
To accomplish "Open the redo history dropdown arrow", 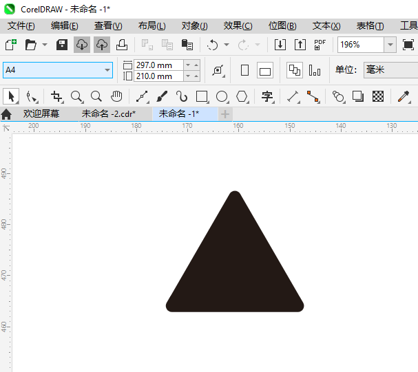I will tap(258, 45).
